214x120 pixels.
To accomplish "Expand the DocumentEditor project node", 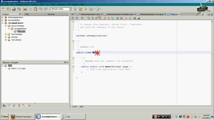I will tap(3, 20).
